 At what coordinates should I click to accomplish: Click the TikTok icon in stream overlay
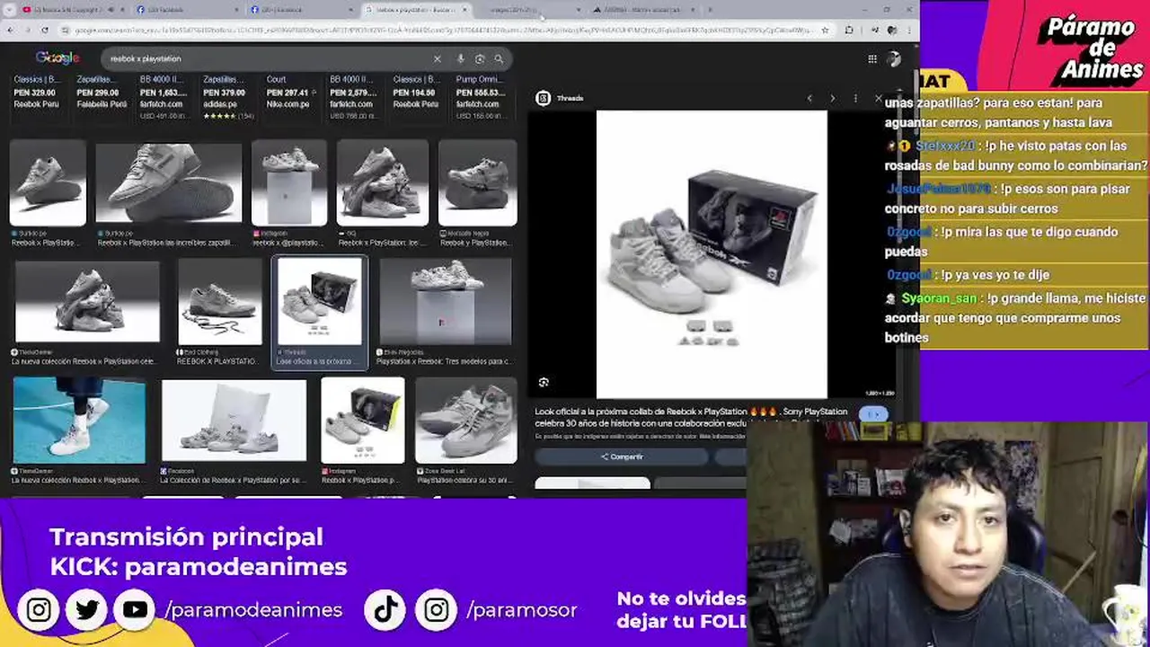[385, 609]
